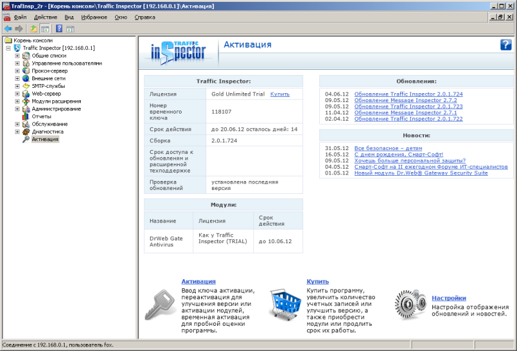Viewport: 517px width, 351px height.
Task: Select the Корень консоли tree label
Action: point(33,41)
